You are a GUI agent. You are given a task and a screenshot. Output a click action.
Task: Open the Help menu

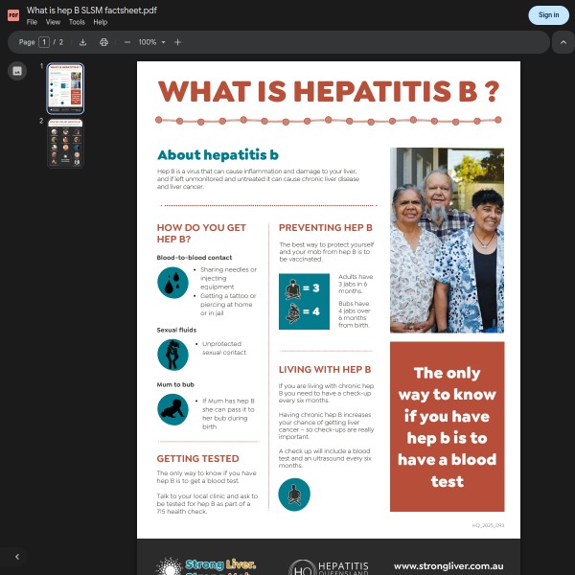(101, 22)
